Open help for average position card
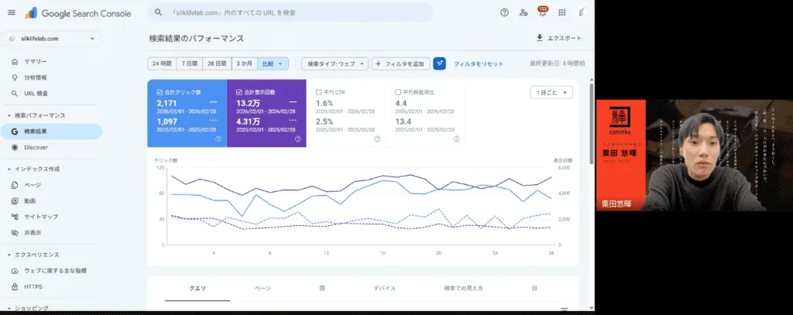The width and height of the screenshot is (793, 315). pyautogui.click(x=457, y=139)
